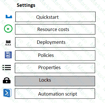
Task: Open the Properties settings item
Action: [x=55, y=68]
